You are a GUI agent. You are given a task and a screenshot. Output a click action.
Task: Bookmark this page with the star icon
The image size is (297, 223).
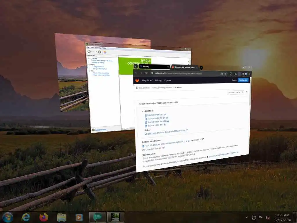225,74
